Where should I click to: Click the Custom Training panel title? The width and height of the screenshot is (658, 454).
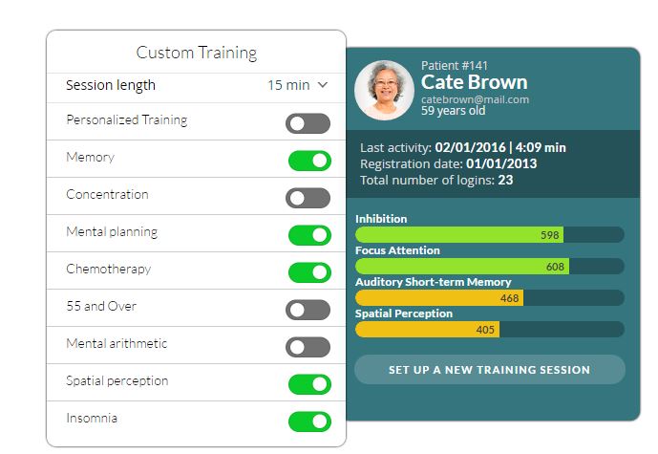click(x=197, y=53)
